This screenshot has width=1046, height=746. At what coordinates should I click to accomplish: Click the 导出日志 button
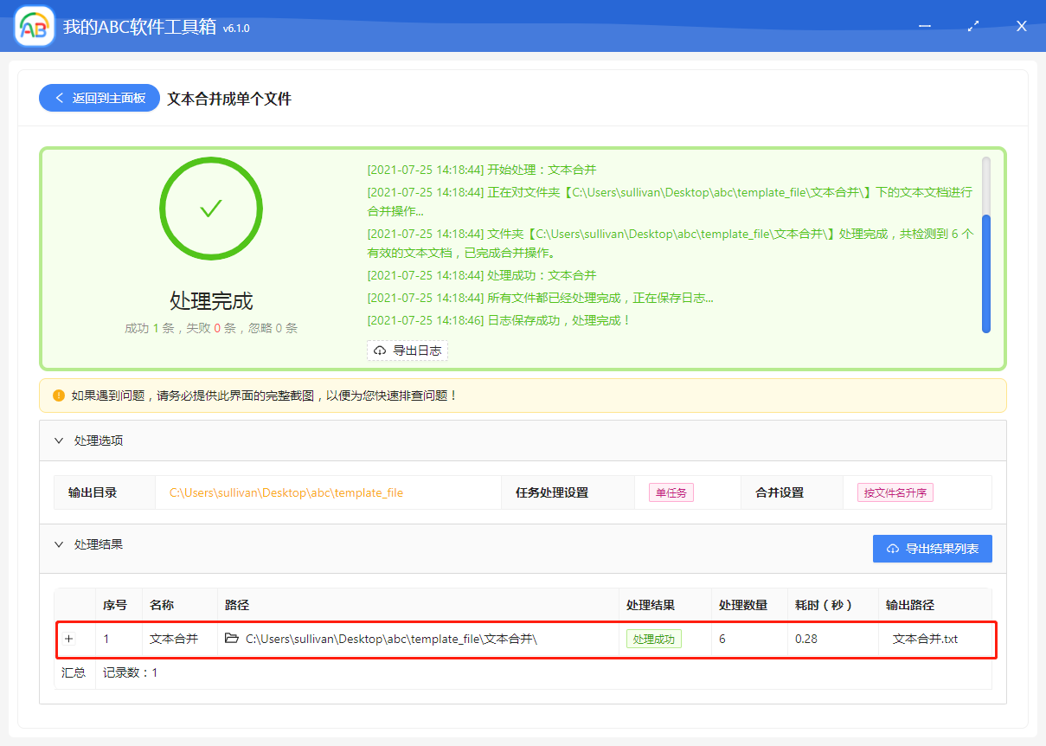(407, 350)
